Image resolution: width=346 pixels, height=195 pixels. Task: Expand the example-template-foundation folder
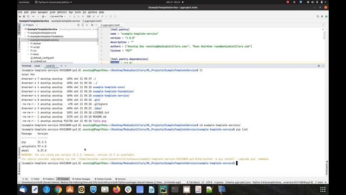[25, 36]
